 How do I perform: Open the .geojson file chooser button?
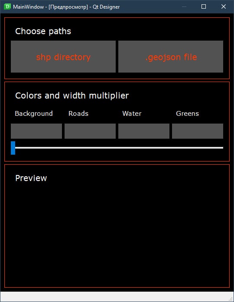(x=171, y=57)
